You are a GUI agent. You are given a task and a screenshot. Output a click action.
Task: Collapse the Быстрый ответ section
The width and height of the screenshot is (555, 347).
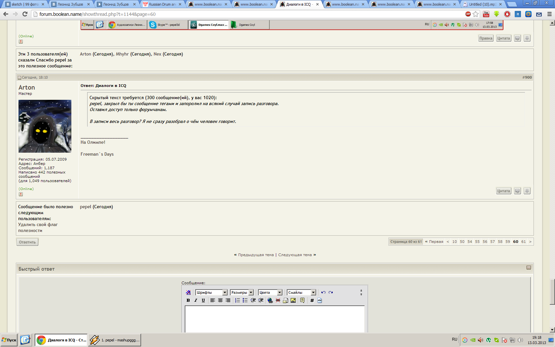pos(529,268)
